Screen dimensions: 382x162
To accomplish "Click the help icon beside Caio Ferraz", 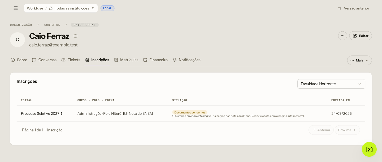I will click(76, 36).
